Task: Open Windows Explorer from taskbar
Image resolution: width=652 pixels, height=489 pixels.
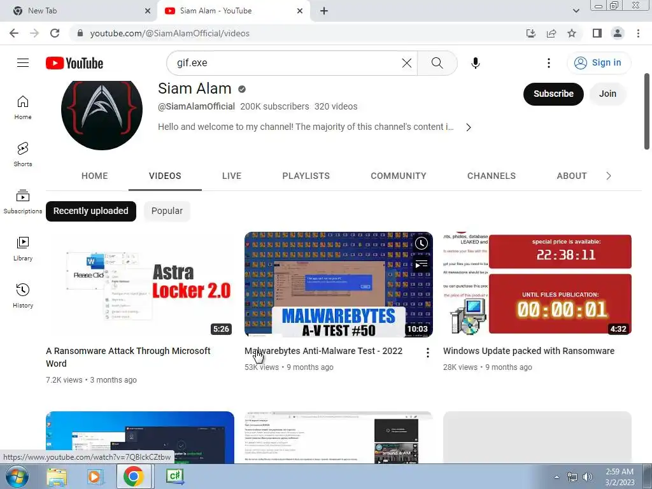Action: click(57, 476)
